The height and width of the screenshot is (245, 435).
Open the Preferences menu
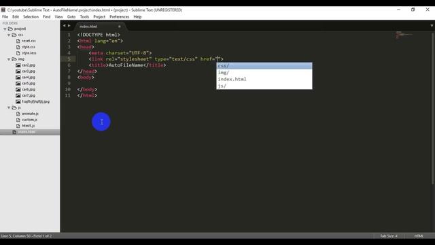[x=120, y=17]
